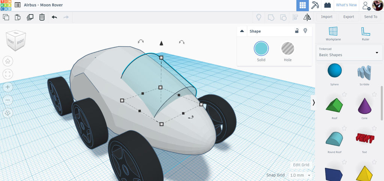Toggle Show All lightbulb in toolbar
The height and width of the screenshot is (181, 384).
coord(259,17)
